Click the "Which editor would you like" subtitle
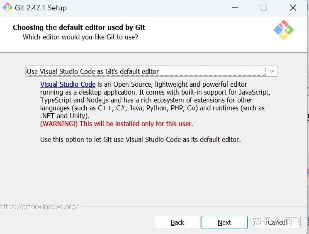309x234 pixels. point(80,37)
